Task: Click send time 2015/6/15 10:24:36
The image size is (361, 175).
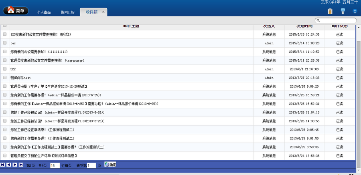Action: [304, 34]
